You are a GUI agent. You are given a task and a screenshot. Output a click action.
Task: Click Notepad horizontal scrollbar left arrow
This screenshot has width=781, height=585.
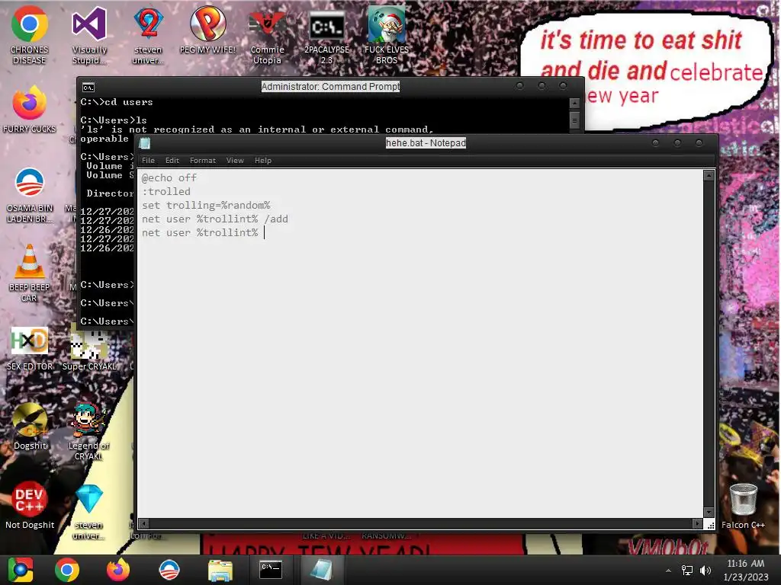point(144,523)
